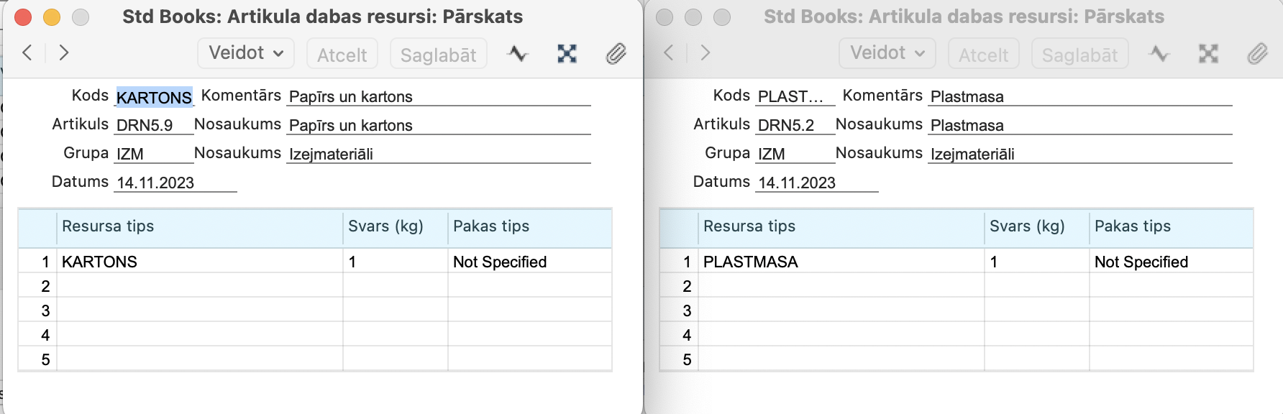
Task: Click the Artikuls field with DRN5.9
Action: (x=154, y=125)
